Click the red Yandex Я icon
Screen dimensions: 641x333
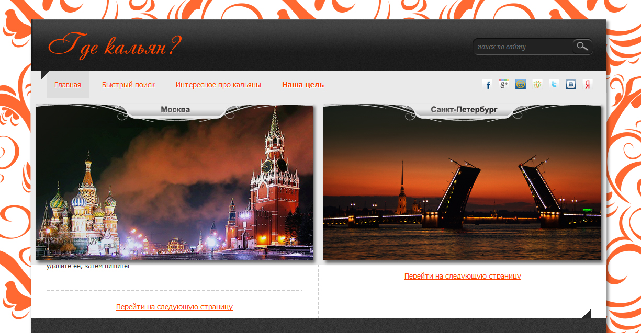pos(588,84)
